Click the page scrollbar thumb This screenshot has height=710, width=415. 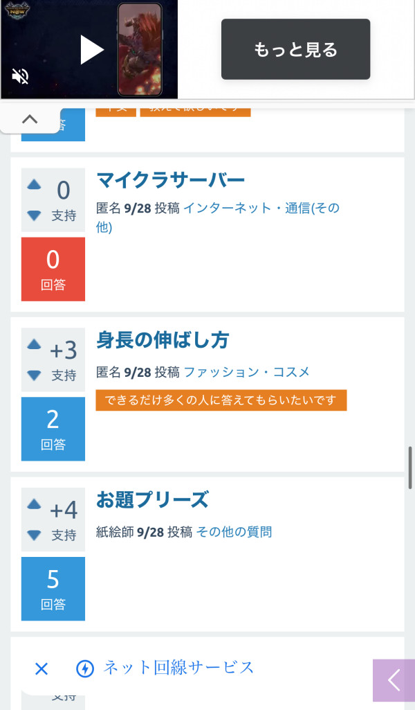click(x=410, y=468)
